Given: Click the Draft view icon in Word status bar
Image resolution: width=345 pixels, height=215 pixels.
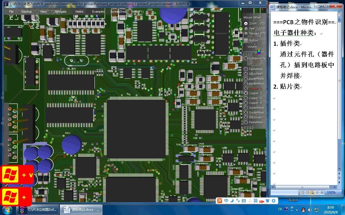Looking at the screenshot, I should (322, 192).
